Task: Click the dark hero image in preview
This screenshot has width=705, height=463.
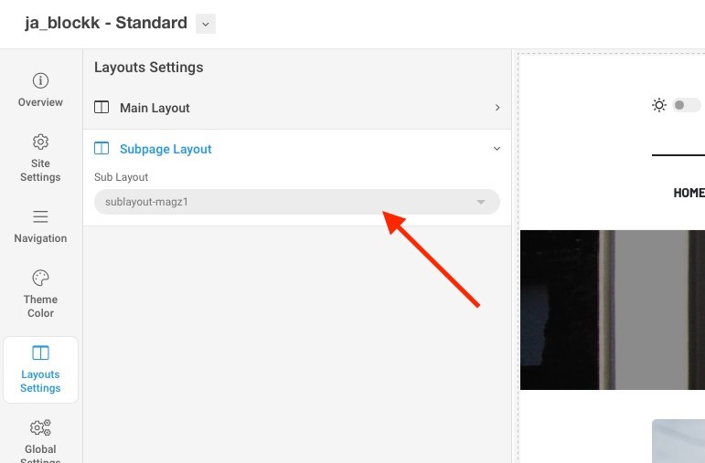Action: (x=612, y=310)
